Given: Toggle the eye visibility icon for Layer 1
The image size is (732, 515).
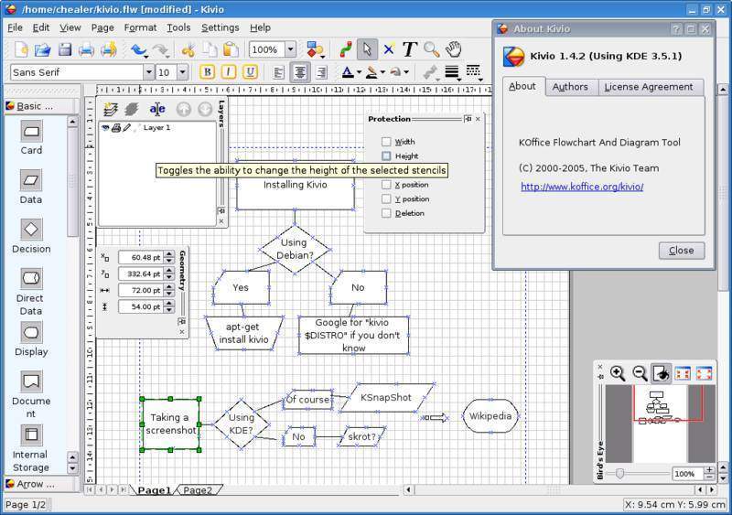Looking at the screenshot, I should (x=105, y=128).
